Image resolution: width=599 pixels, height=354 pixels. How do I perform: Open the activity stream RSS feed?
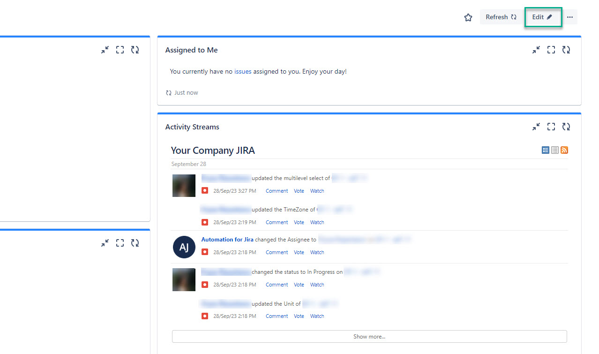point(564,150)
